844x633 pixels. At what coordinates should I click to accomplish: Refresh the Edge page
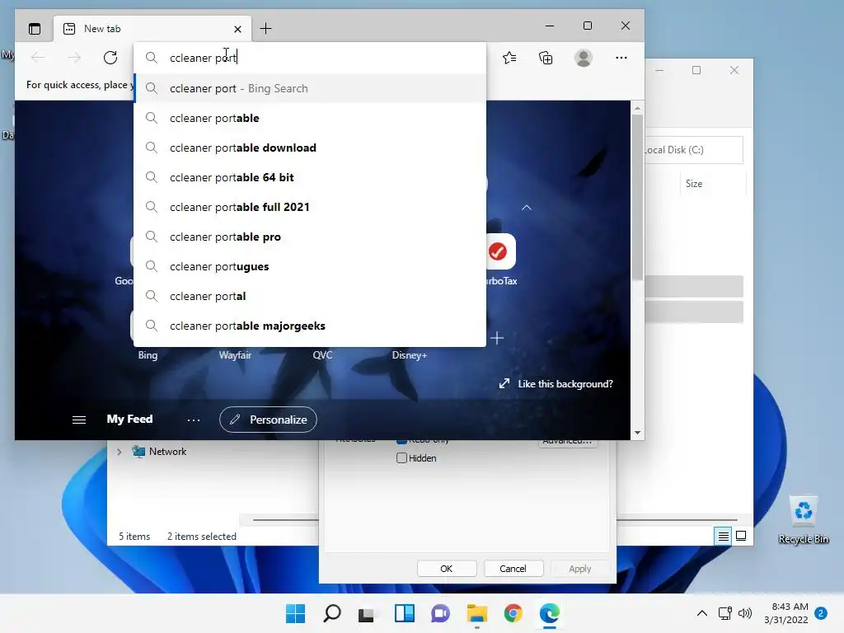point(110,58)
